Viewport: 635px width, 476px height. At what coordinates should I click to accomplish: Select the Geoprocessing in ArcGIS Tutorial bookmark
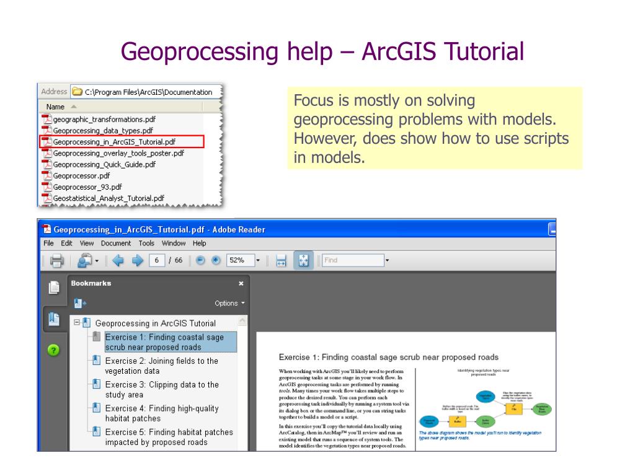156,323
